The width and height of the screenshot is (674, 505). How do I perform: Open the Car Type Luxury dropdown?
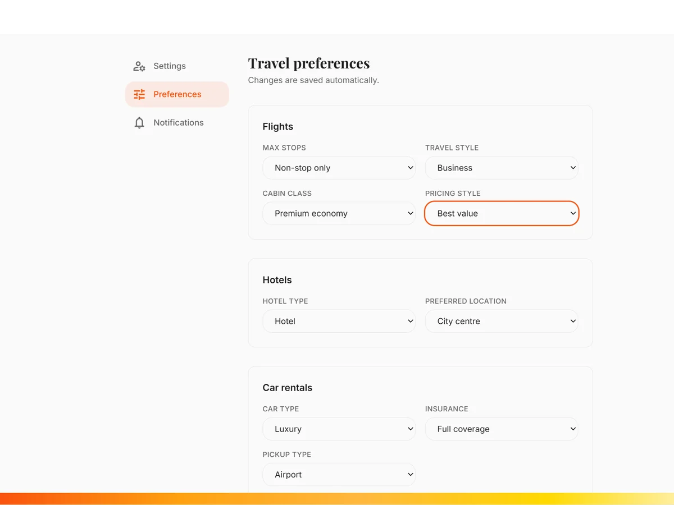[x=339, y=429]
